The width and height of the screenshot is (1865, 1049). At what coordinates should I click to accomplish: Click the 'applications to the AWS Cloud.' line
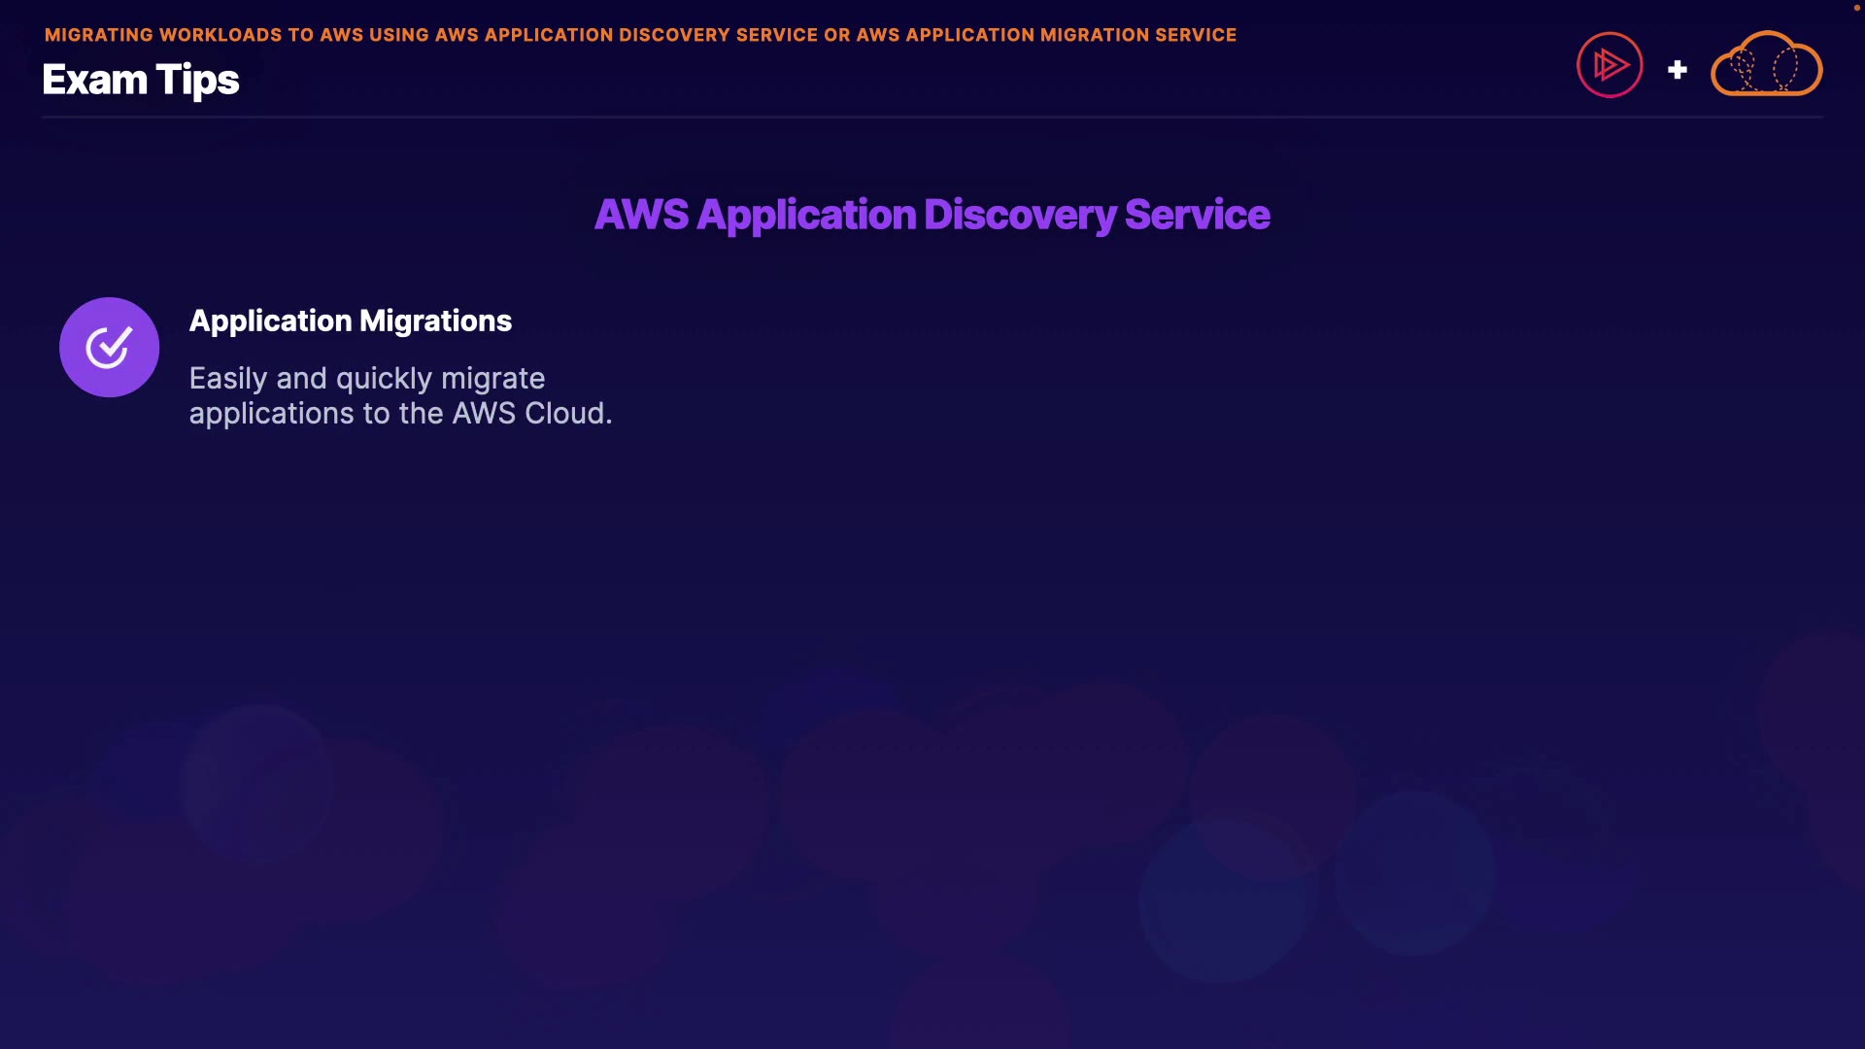tap(400, 413)
